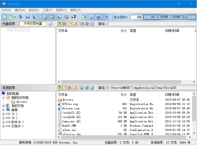This screenshot has height=146, width=197.
Task: Create a new ISO image with the New icon
Action: (x=5, y=17)
